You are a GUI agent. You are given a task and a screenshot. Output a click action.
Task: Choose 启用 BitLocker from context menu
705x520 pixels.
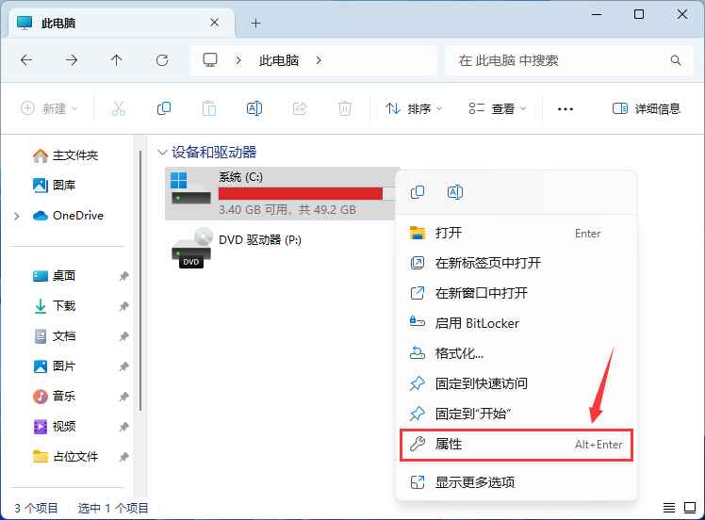pos(516,323)
